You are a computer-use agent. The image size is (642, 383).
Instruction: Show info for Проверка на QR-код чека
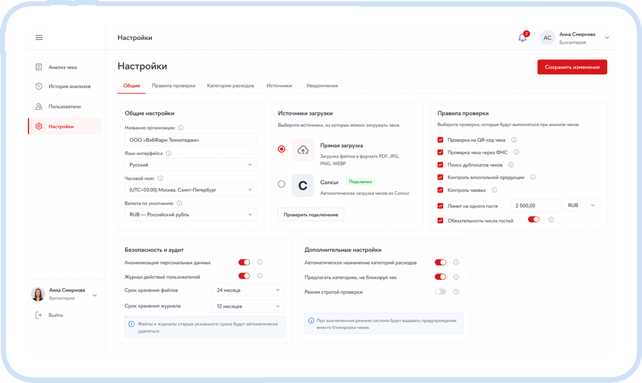pyautogui.click(x=514, y=140)
